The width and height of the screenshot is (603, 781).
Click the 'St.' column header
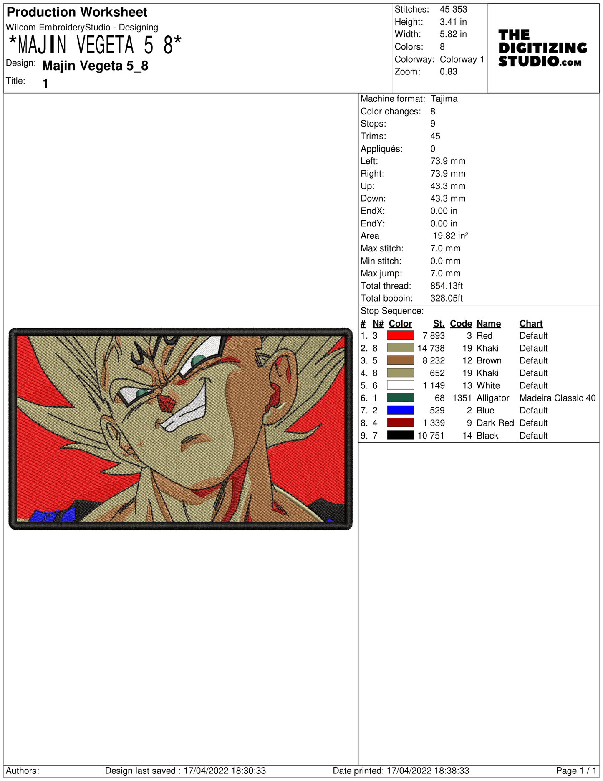tap(439, 324)
